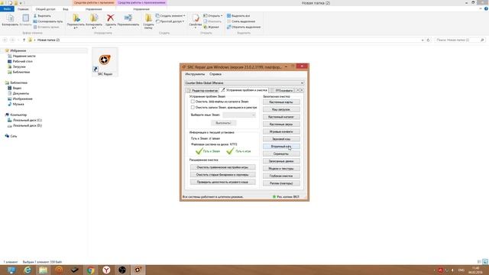Click the SRC Repair taskbar icon
The height and width of the screenshot is (275, 489).
(x=138, y=270)
